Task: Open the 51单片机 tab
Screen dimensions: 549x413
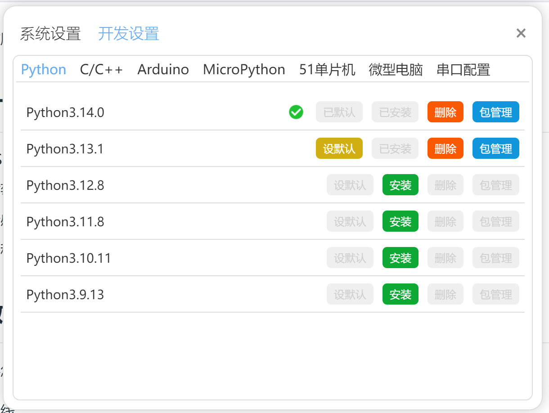Action: click(327, 70)
